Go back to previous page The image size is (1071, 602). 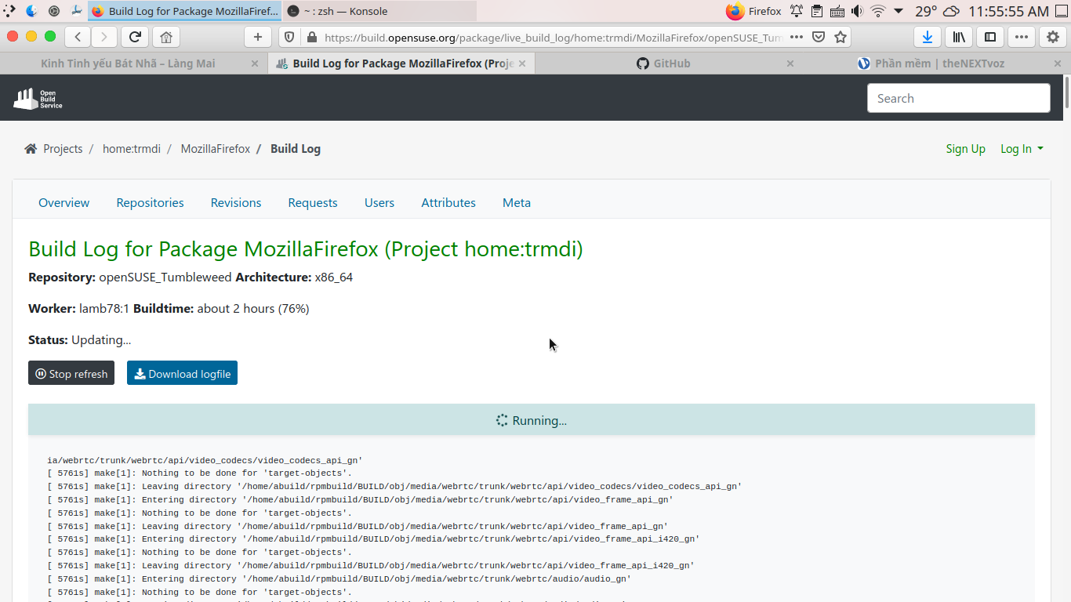(x=77, y=37)
